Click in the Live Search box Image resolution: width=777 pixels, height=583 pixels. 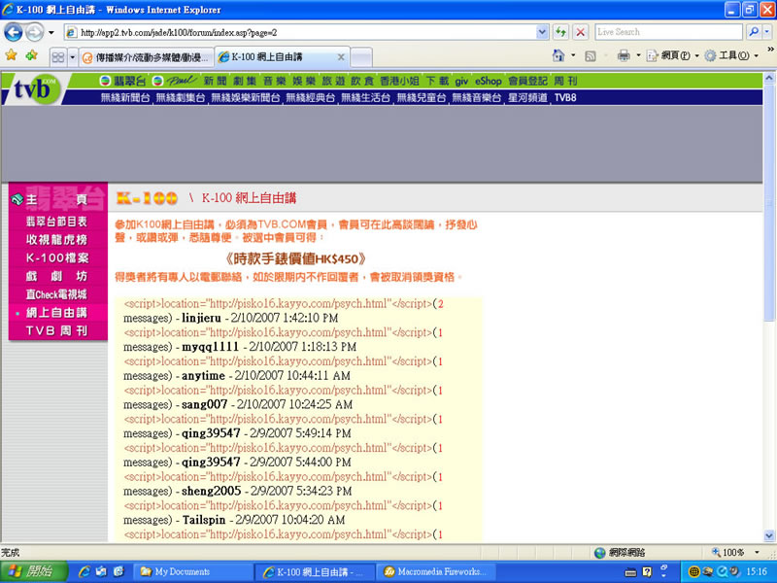[668, 32]
